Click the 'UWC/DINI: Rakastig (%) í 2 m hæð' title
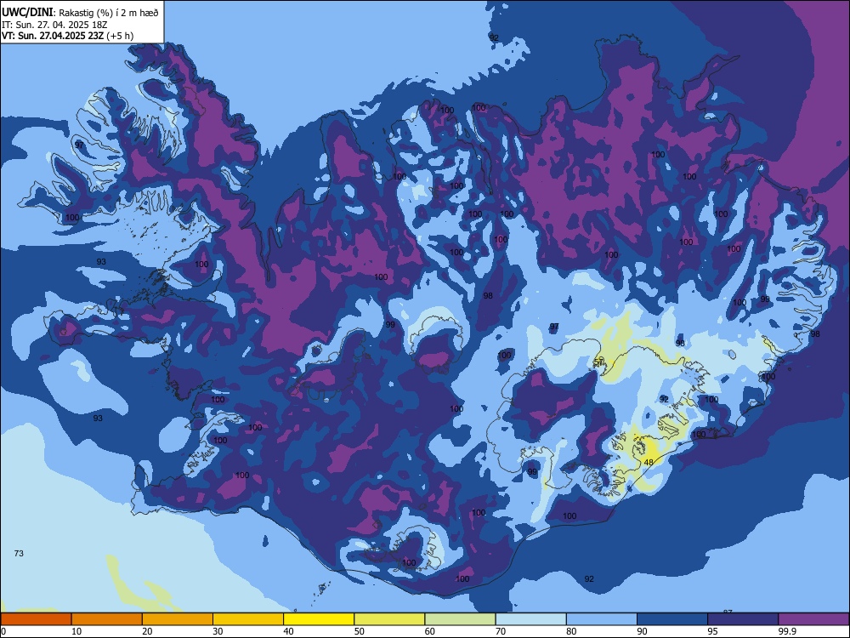This screenshot has height=638, width=850. point(80,13)
